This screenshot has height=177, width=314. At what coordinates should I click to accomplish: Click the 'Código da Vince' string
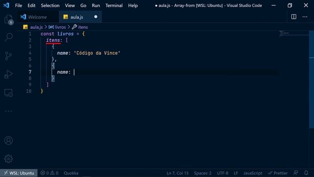pyautogui.click(x=97, y=53)
